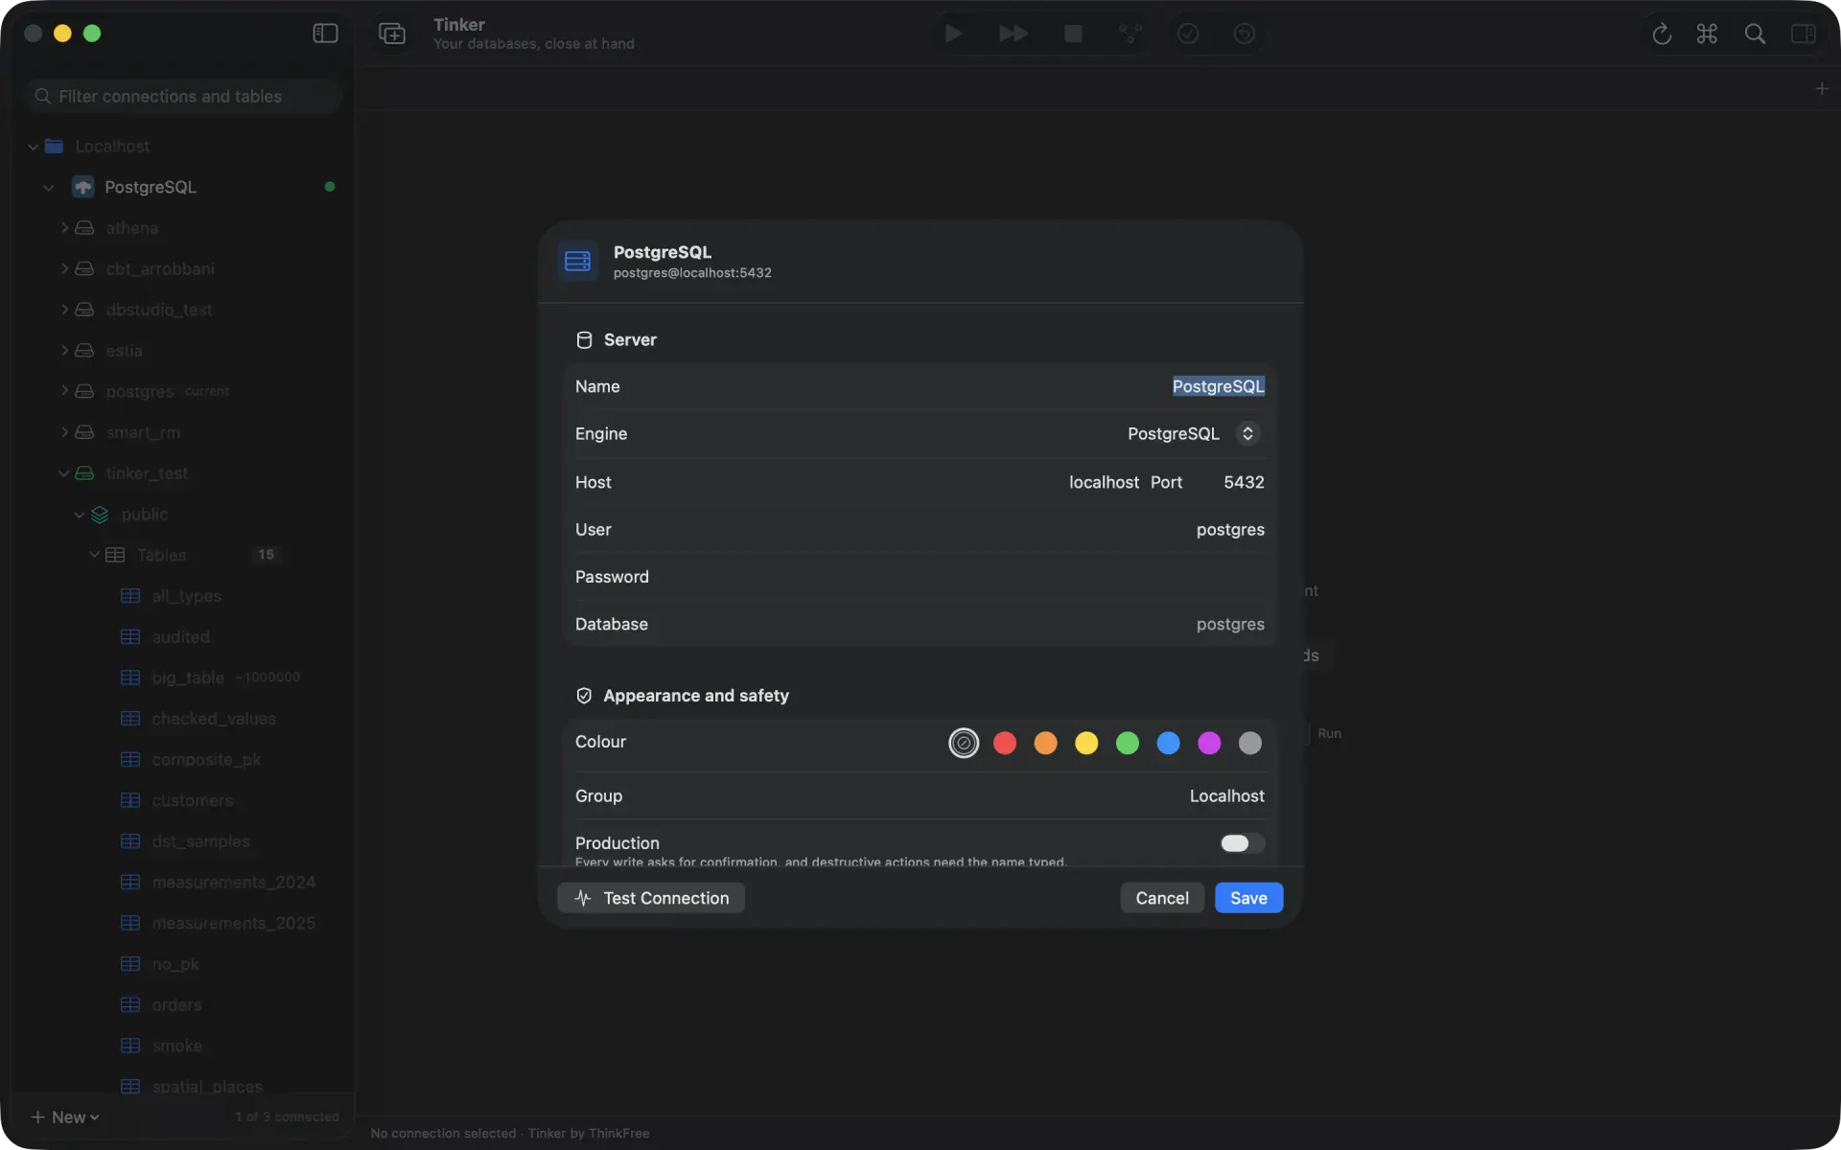Click the public schema layers icon
The width and height of the screenshot is (1841, 1150).
[x=100, y=515]
